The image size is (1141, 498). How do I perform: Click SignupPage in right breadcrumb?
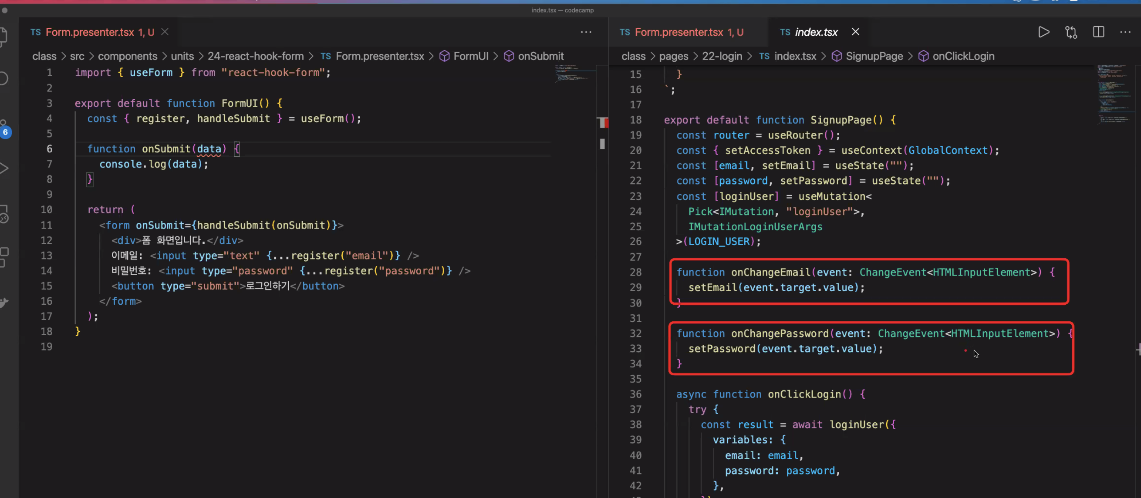click(x=874, y=56)
